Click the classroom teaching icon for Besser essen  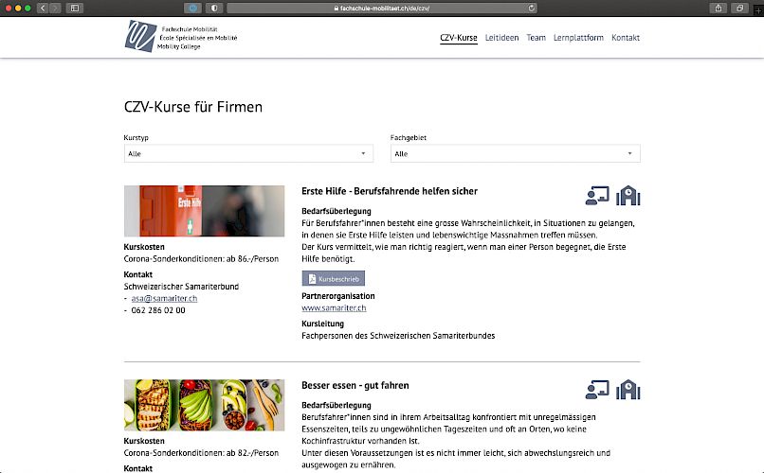tap(597, 390)
